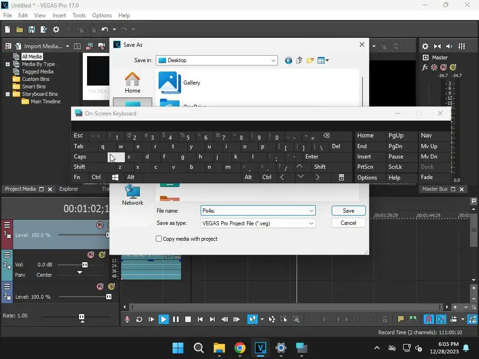Viewport: 479px width, 359px height.
Task: Open VEGAS Pro from Windows taskbar
Action: click(x=260, y=348)
